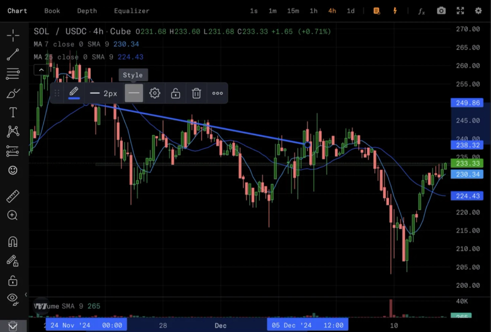This screenshot has height=332, width=491.
Task: Open chart settings gear in top bar
Action: [478, 11]
